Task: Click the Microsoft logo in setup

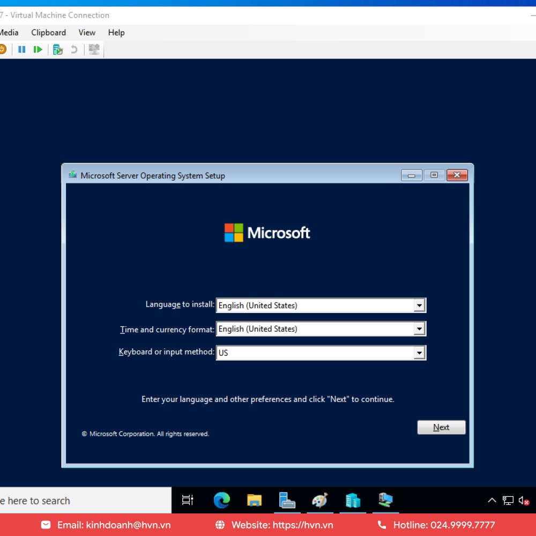Action: (267, 233)
